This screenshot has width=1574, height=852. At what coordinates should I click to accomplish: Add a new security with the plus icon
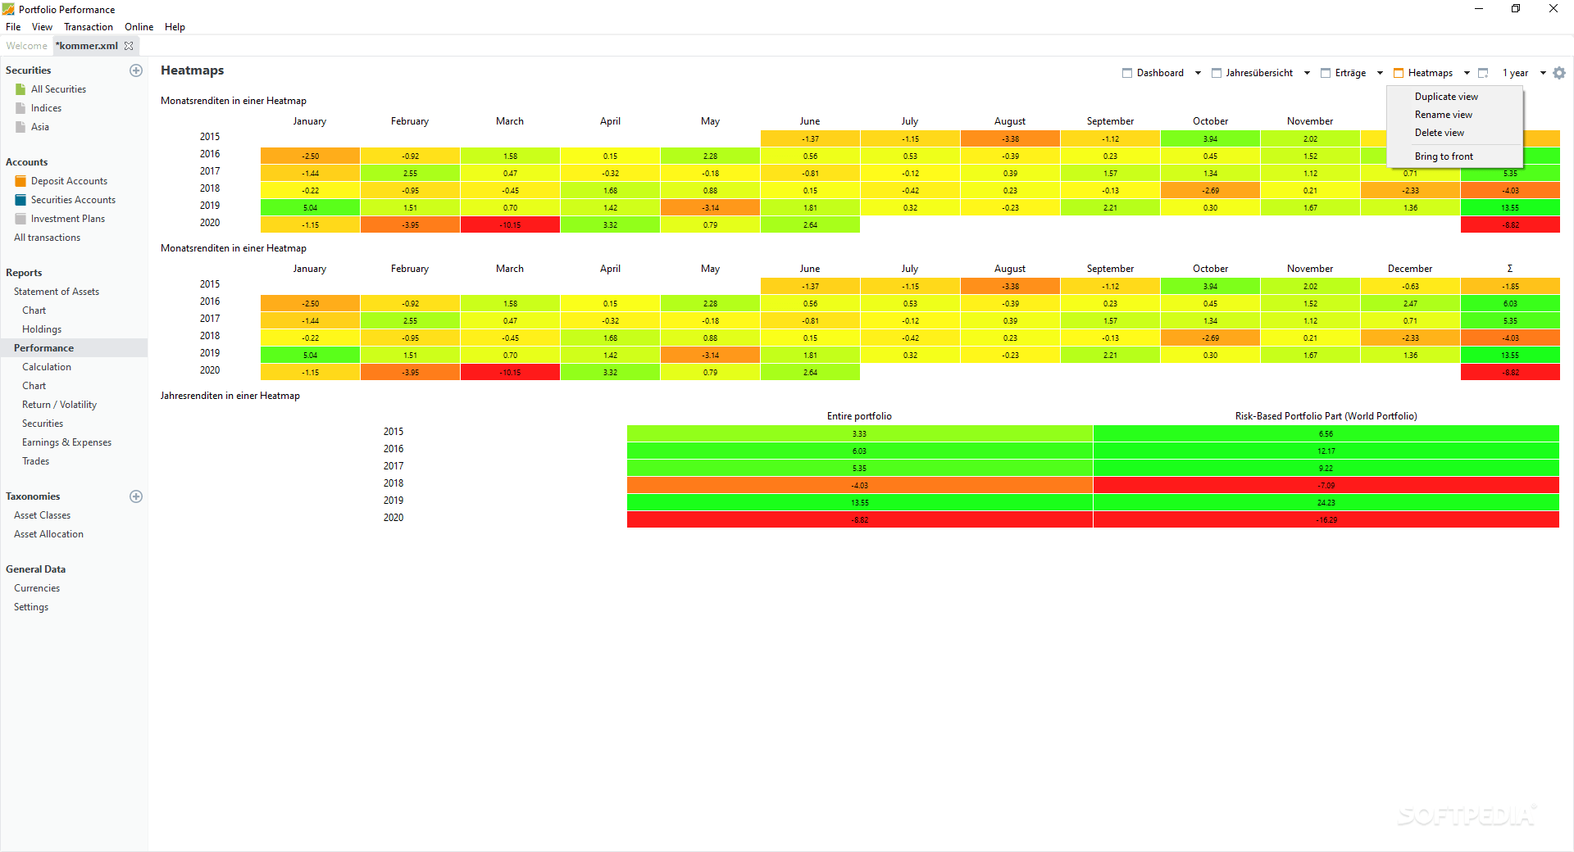tap(136, 70)
